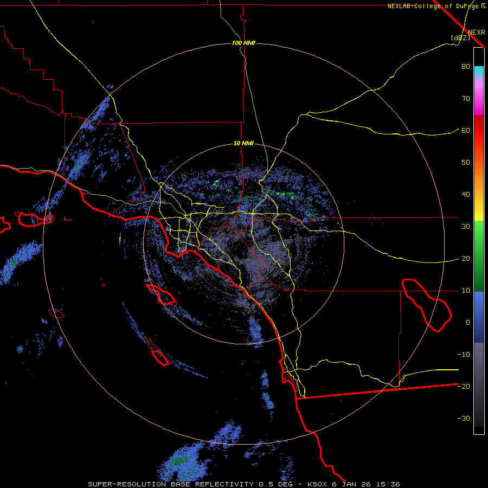Image resolution: width=488 pixels, height=488 pixels.
Task: Click the 10 value on the color scale
Action: [466, 291]
